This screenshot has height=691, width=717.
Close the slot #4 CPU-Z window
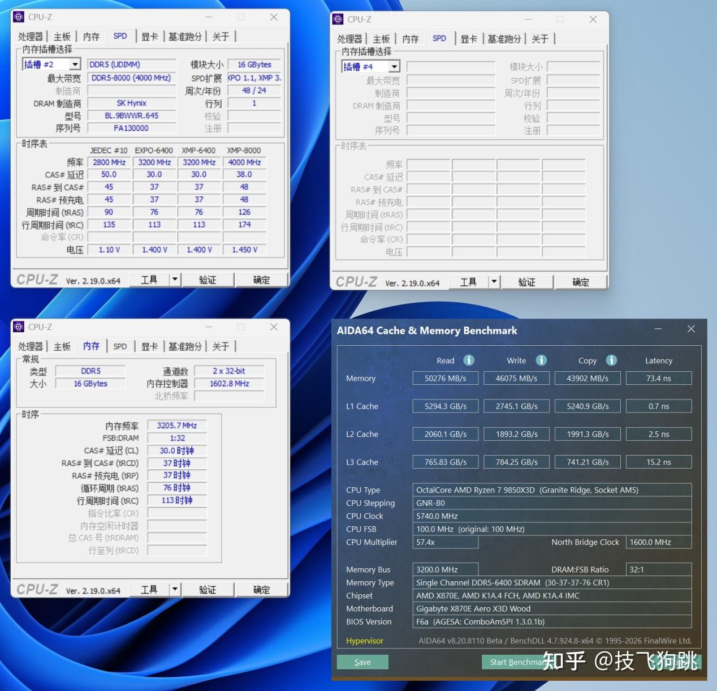(593, 19)
